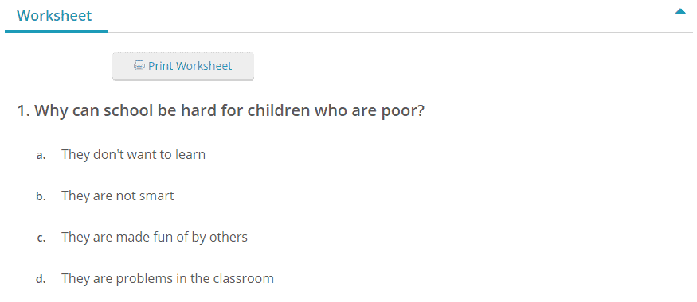The height and width of the screenshot is (302, 697).
Task: Select answer 'They don't want to learn'
Action: [133, 154]
